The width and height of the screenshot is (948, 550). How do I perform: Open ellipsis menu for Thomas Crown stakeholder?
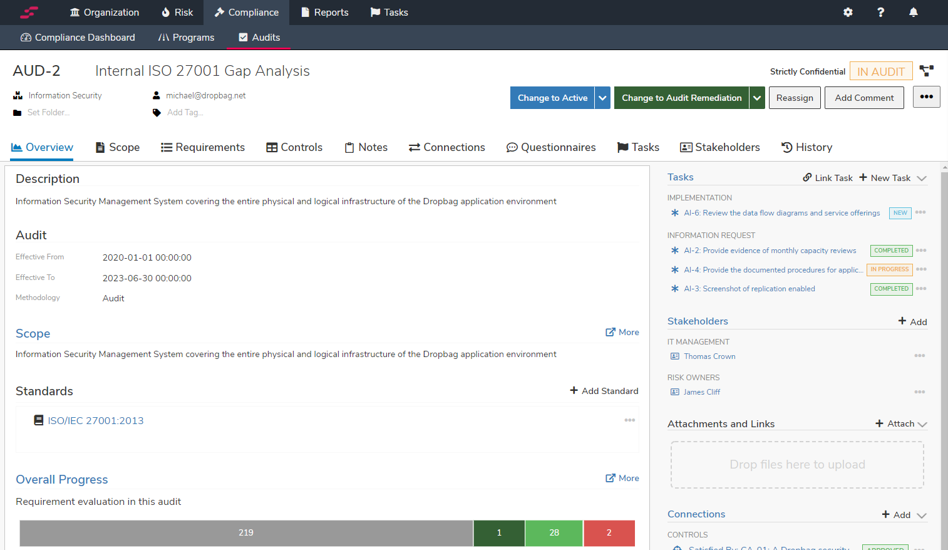pyautogui.click(x=920, y=356)
